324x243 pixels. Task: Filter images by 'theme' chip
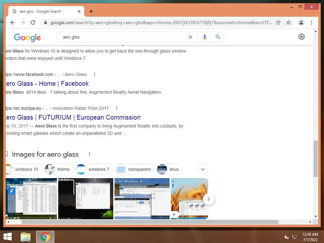59,169
